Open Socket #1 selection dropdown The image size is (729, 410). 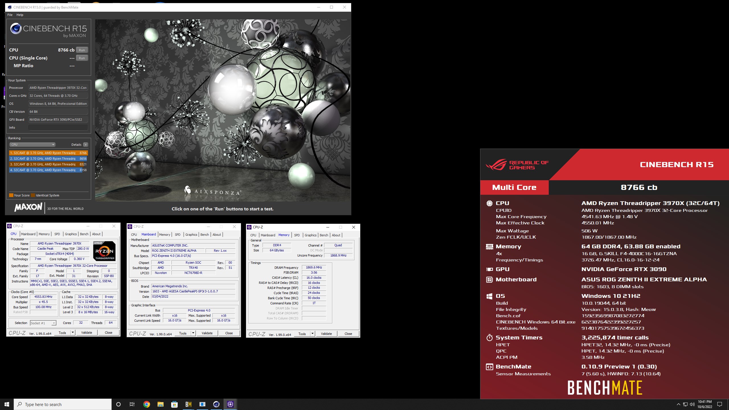point(43,323)
